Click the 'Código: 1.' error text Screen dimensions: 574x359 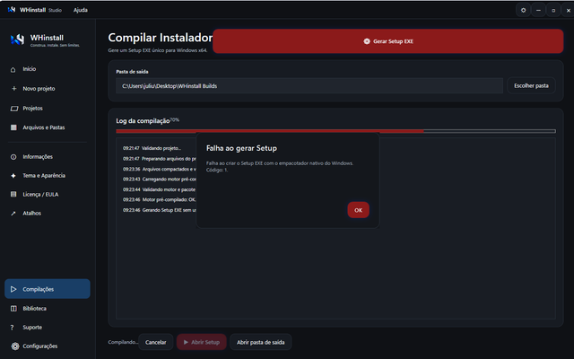point(217,170)
